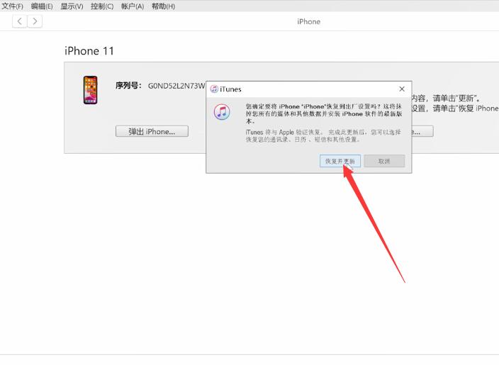Viewport: 499px width, 365px height.
Task: Open the 帐户(A) menu
Action: [x=133, y=6]
